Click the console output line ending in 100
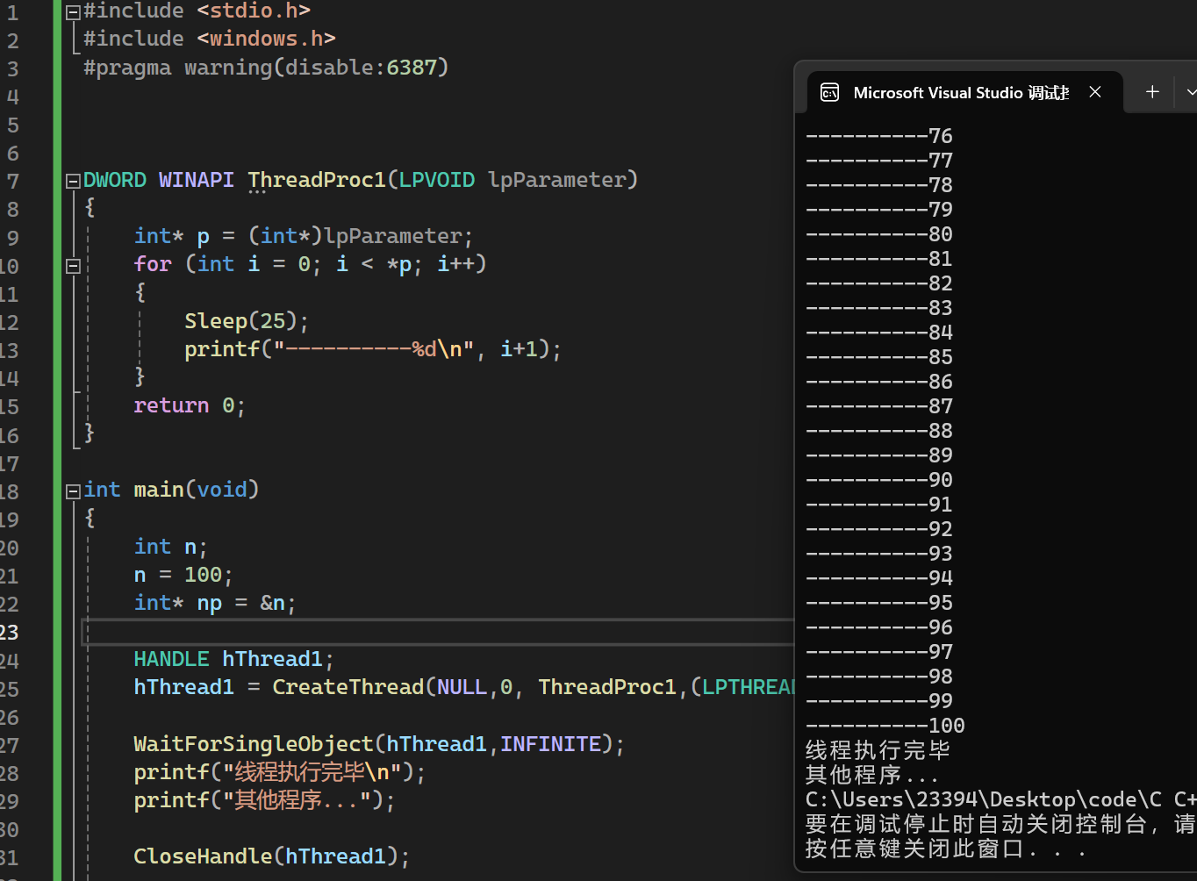 pyautogui.click(x=885, y=726)
